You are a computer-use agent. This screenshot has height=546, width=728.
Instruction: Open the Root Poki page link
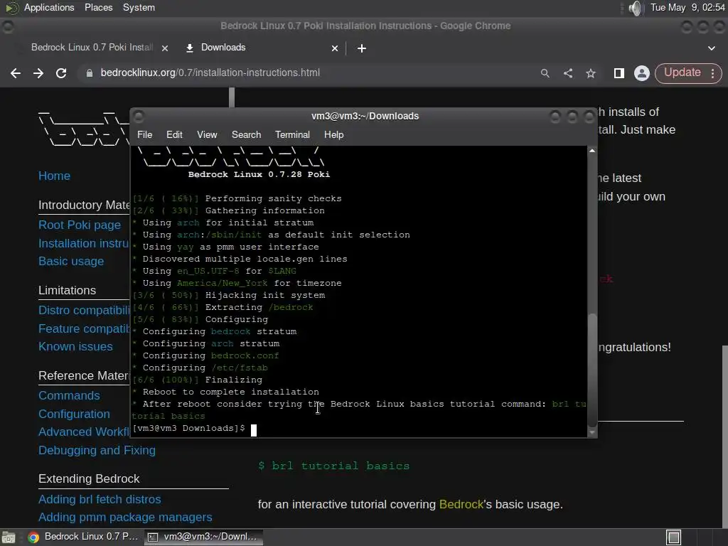coord(80,225)
